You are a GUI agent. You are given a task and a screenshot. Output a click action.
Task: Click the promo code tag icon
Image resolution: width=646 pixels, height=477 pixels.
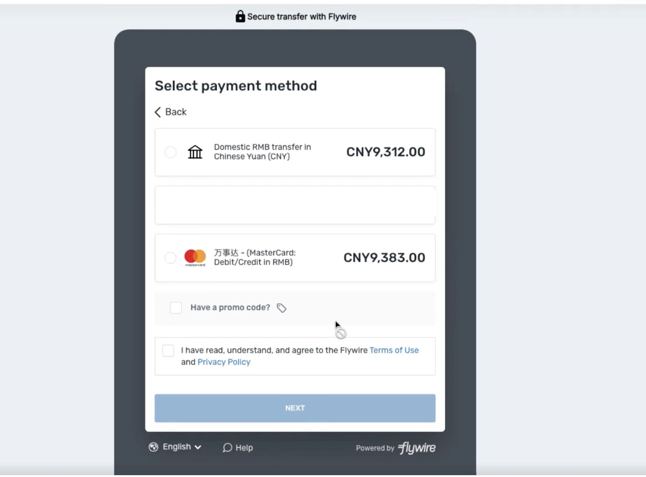281,308
